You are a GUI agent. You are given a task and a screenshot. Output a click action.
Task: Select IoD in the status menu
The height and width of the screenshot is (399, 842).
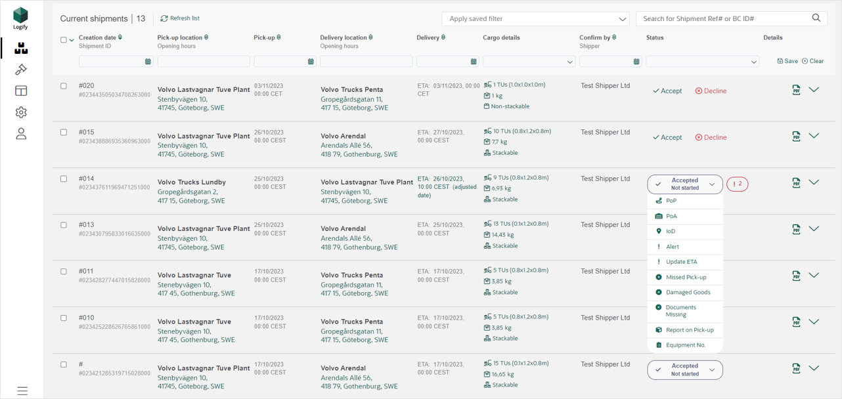685,231
